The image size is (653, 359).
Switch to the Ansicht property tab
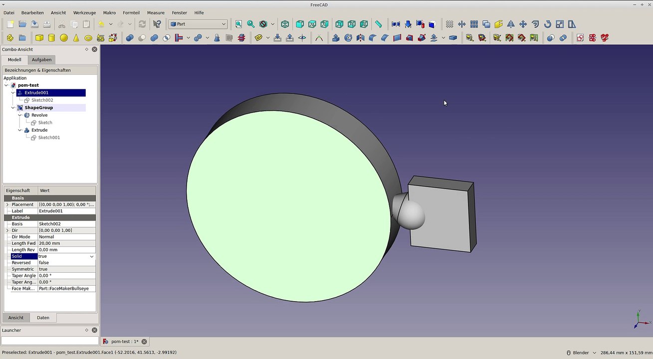(x=16, y=318)
